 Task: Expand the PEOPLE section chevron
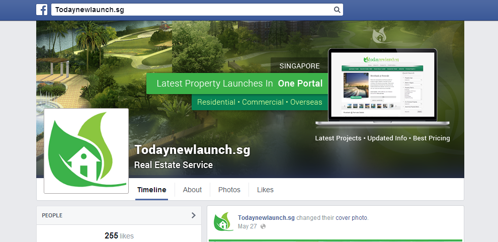point(194,215)
